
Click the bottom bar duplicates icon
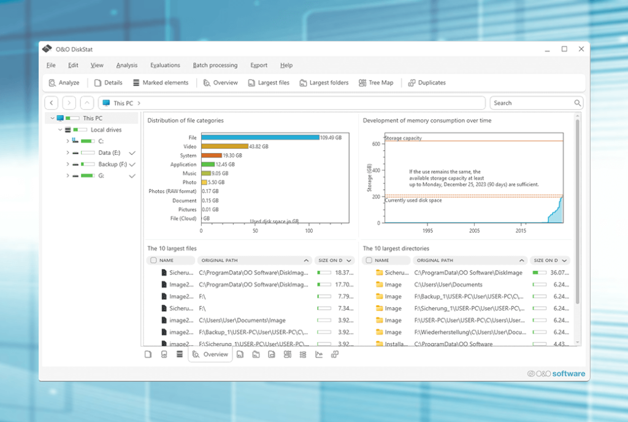334,355
